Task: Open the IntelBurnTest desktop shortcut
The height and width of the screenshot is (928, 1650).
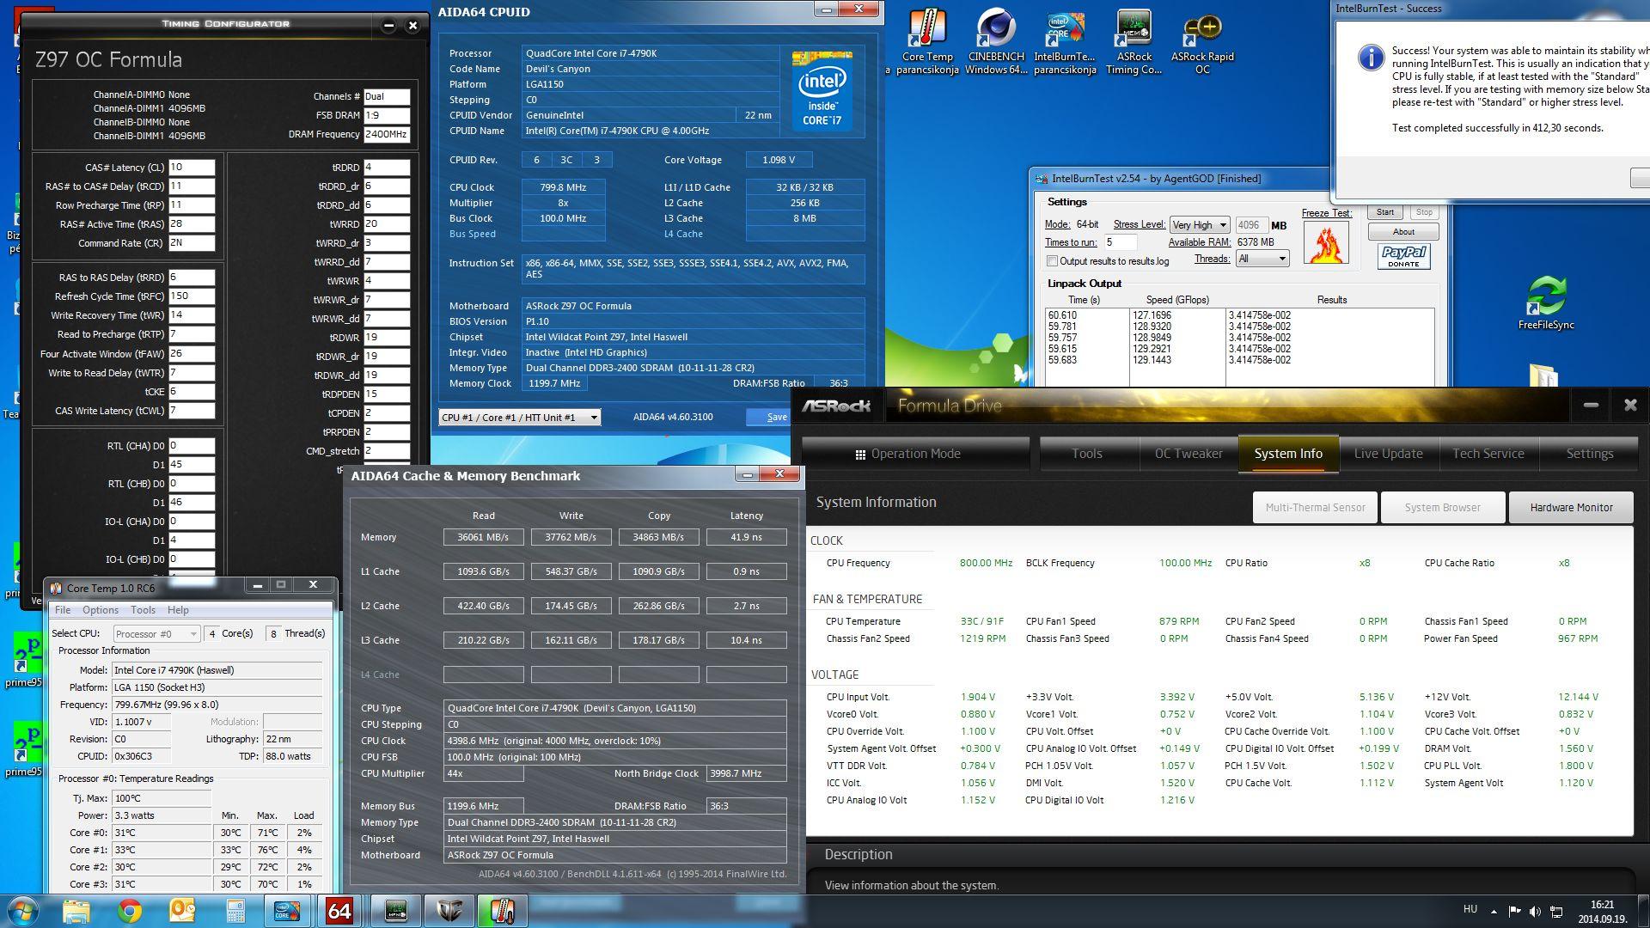Action: point(1064,41)
